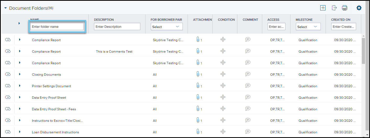Open the export folders icon
The image size is (370, 138).
click(x=334, y=8)
